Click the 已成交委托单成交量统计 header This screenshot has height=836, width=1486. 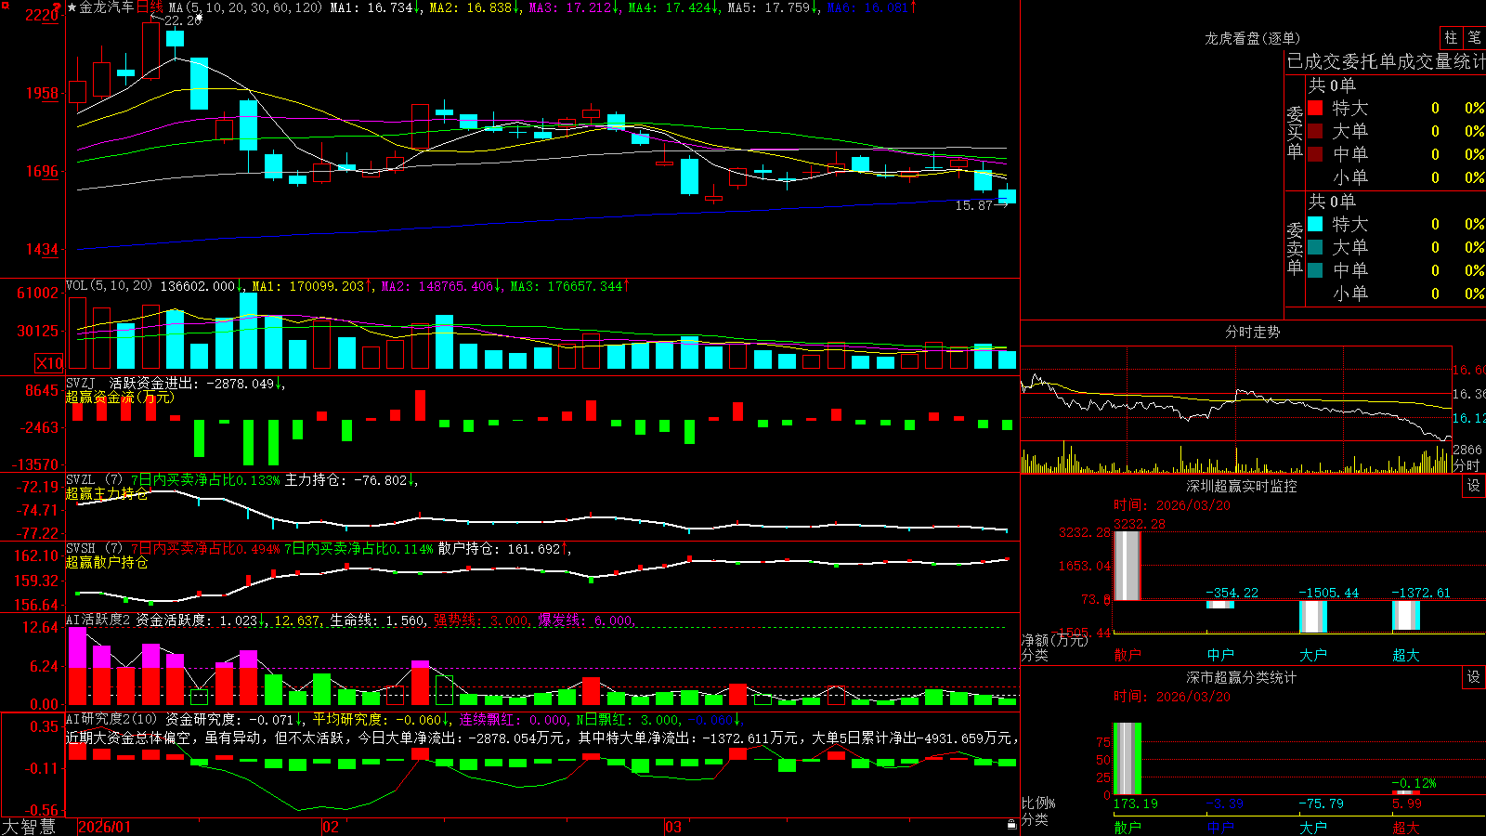pyautogui.click(x=1386, y=61)
